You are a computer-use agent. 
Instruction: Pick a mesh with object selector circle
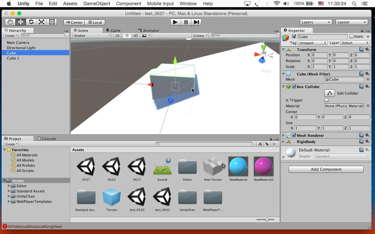point(368,79)
